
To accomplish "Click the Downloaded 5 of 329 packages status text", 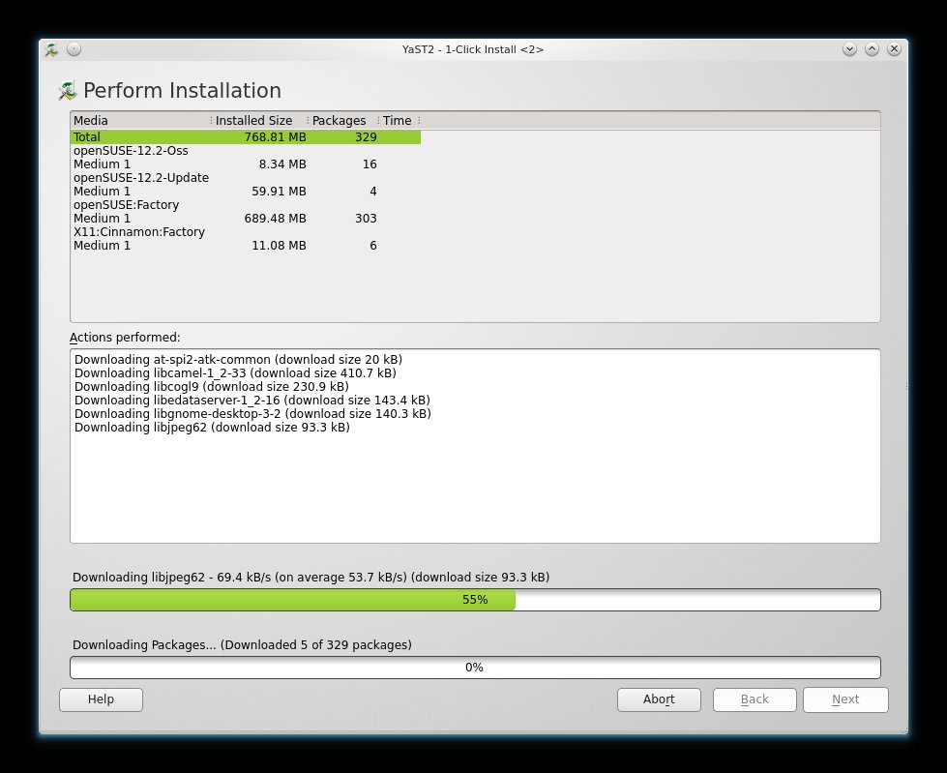I will tap(242, 644).
